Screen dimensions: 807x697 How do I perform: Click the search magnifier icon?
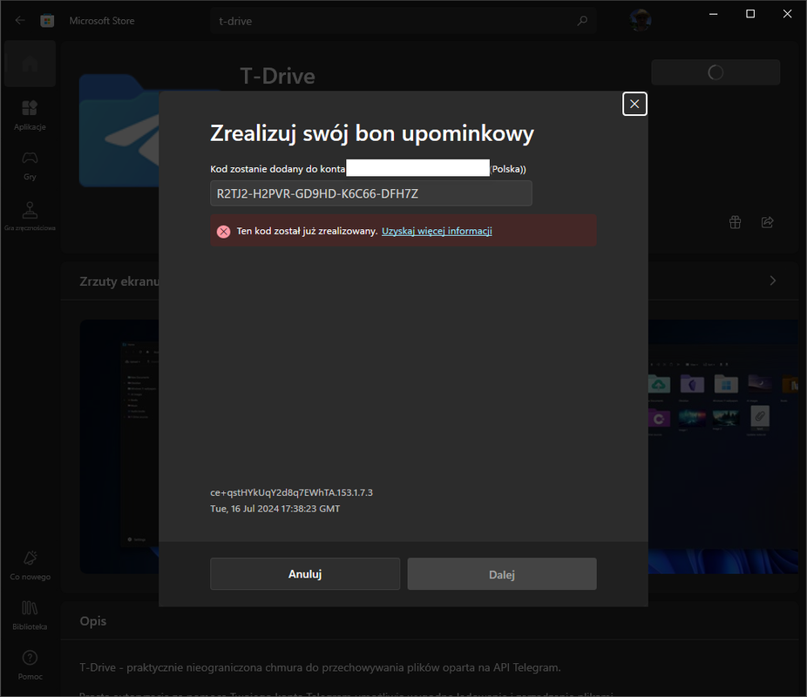(x=582, y=21)
